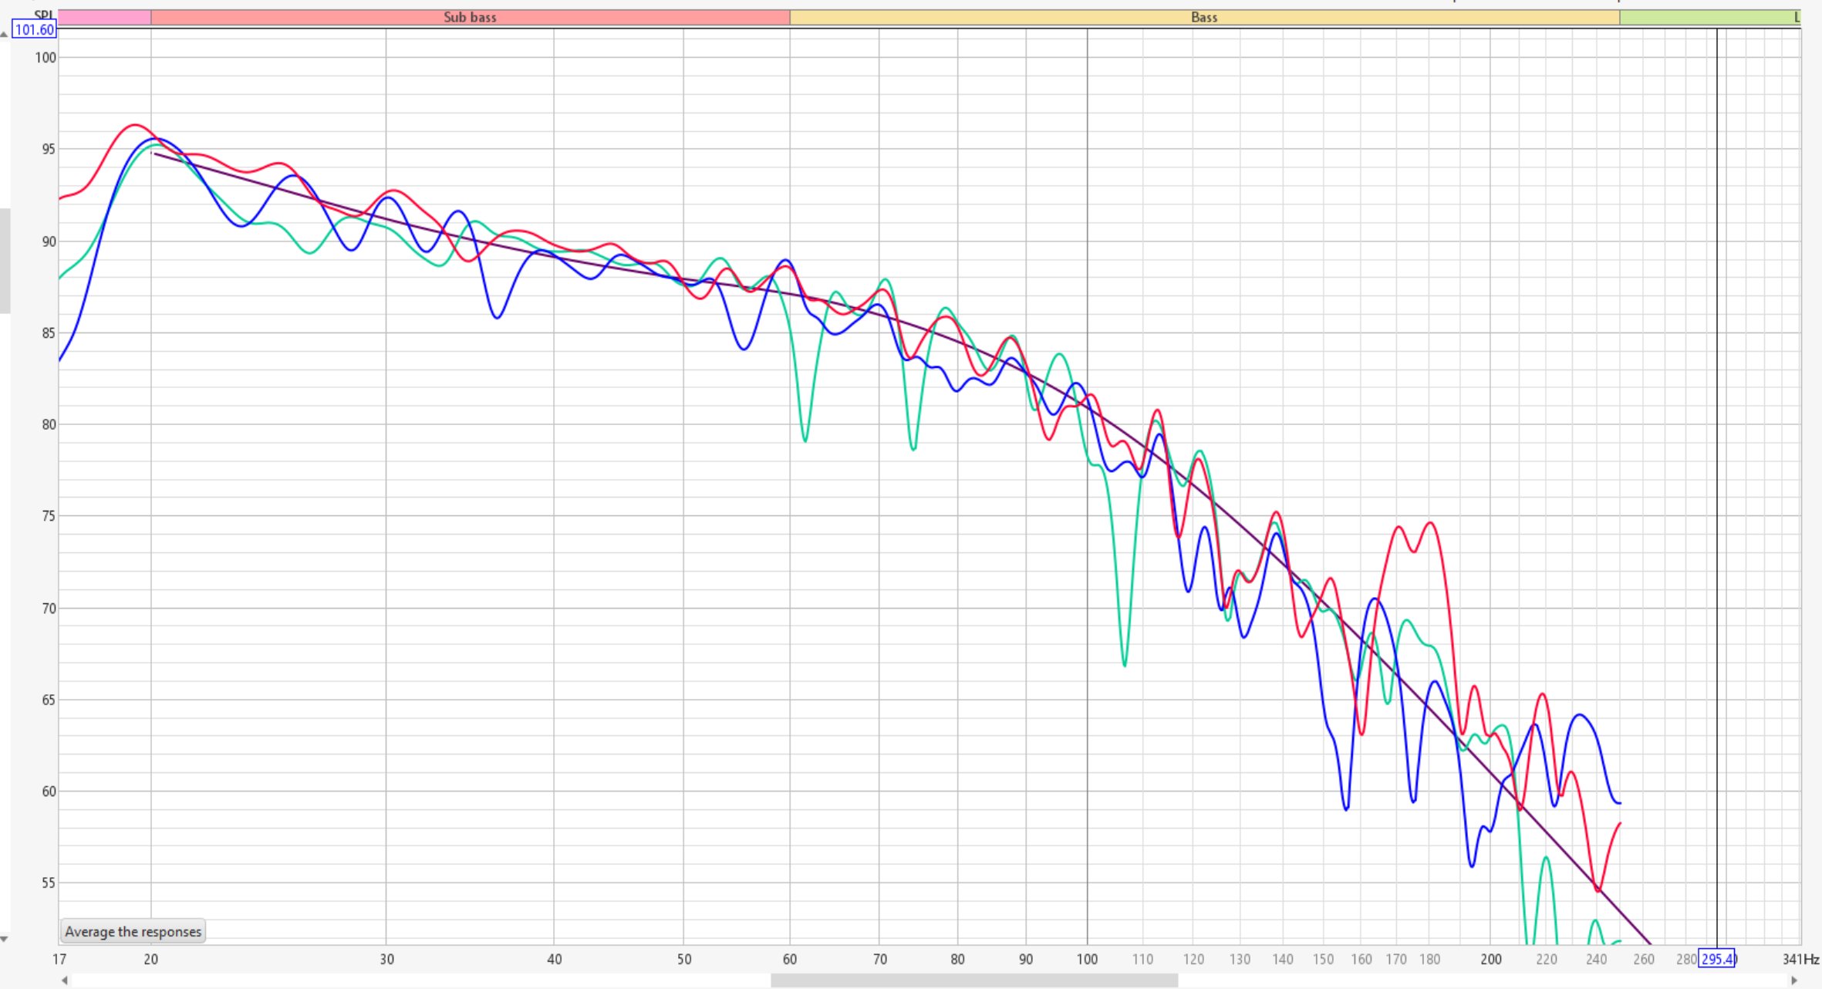Click the 341Hz end-of-axis label
Image resolution: width=1822 pixels, height=989 pixels.
pos(1800,960)
